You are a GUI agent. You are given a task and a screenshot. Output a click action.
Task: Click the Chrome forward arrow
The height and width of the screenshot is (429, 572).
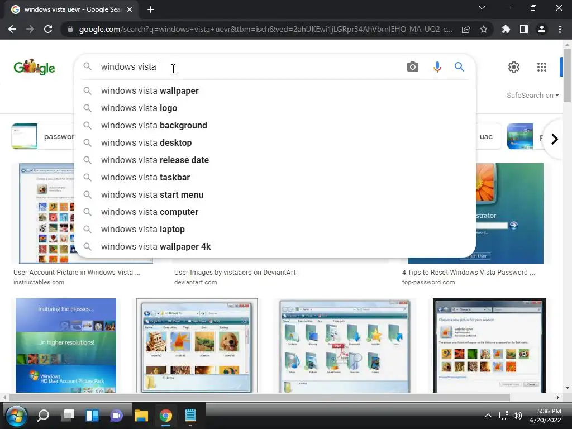30,29
